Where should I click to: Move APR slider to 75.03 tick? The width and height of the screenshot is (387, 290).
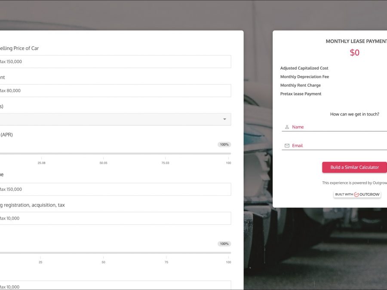point(165,153)
